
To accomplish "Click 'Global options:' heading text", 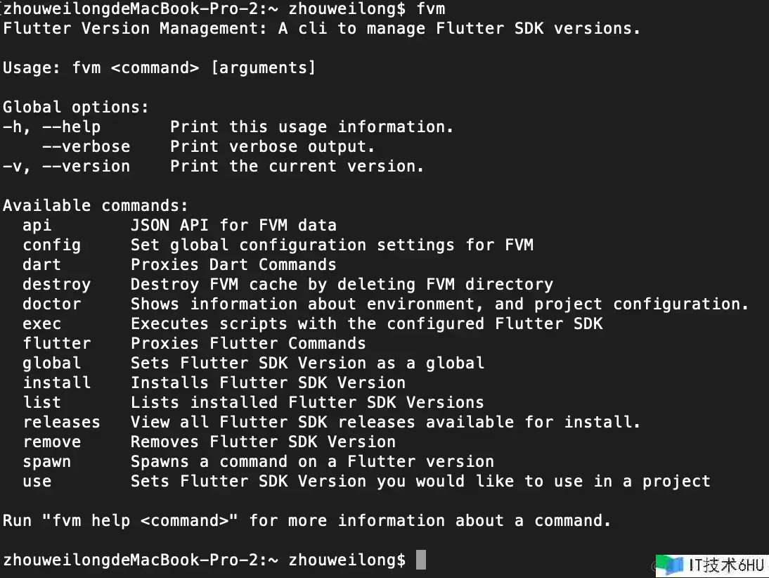I will click(x=76, y=107).
